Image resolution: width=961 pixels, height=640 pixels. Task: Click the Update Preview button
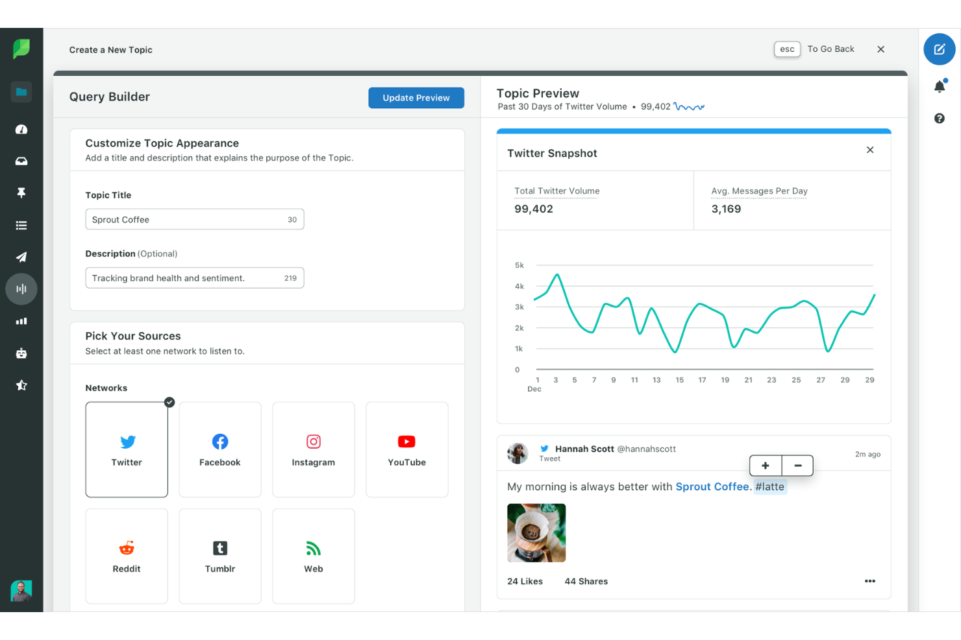pos(416,98)
